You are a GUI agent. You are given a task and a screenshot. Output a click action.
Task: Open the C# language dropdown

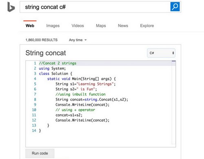(x=161, y=53)
